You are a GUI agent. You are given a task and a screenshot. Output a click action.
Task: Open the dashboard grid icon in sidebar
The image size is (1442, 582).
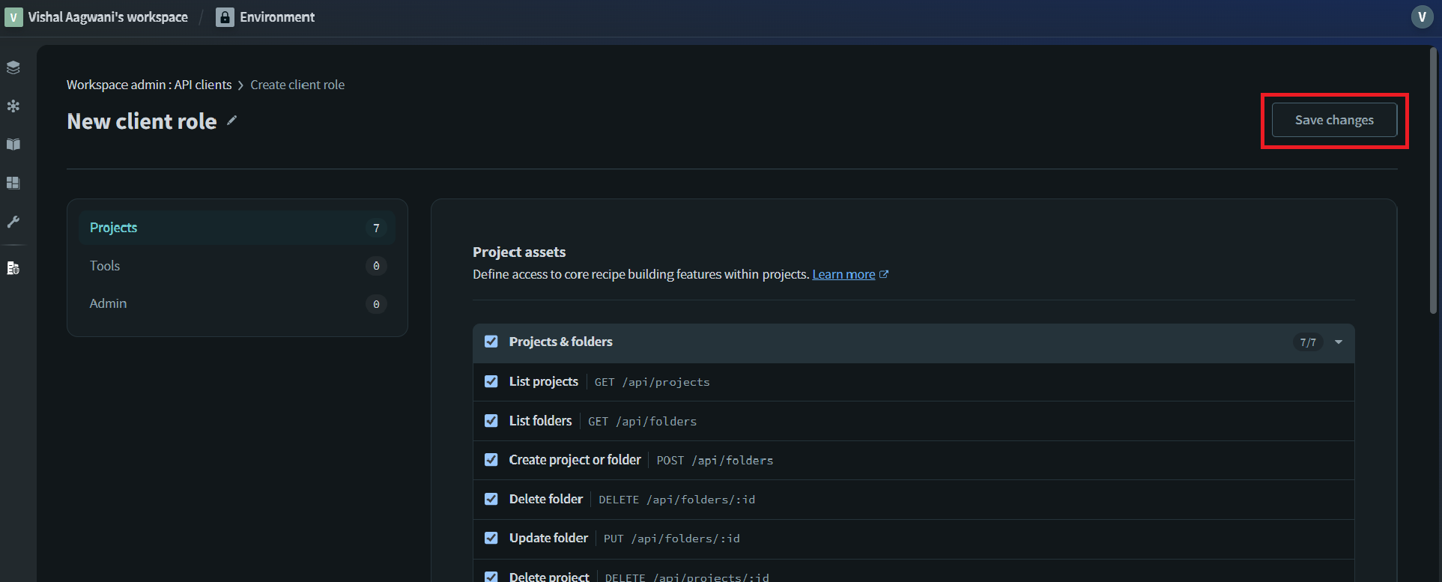coord(13,183)
